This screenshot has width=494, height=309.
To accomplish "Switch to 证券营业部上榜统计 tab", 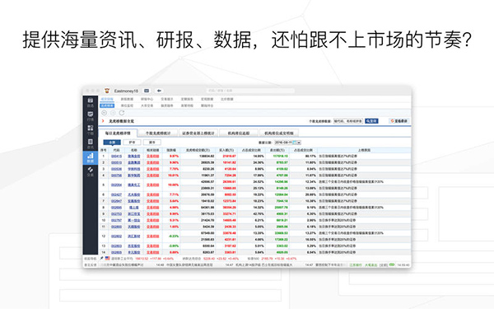I will (x=198, y=133).
